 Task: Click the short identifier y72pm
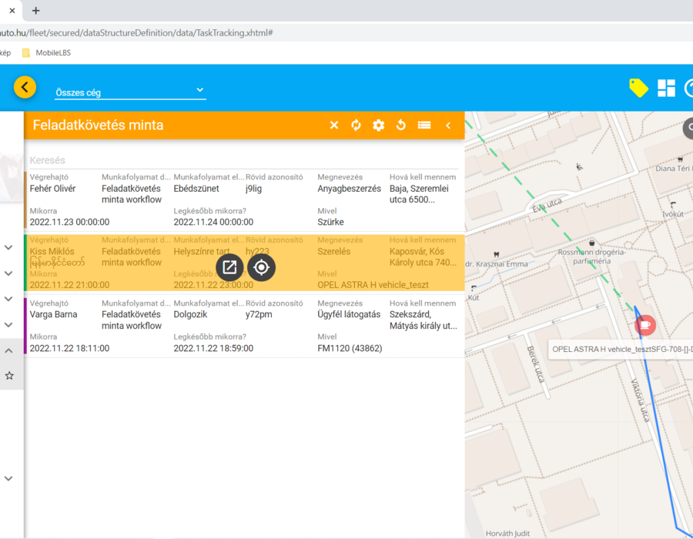259,315
